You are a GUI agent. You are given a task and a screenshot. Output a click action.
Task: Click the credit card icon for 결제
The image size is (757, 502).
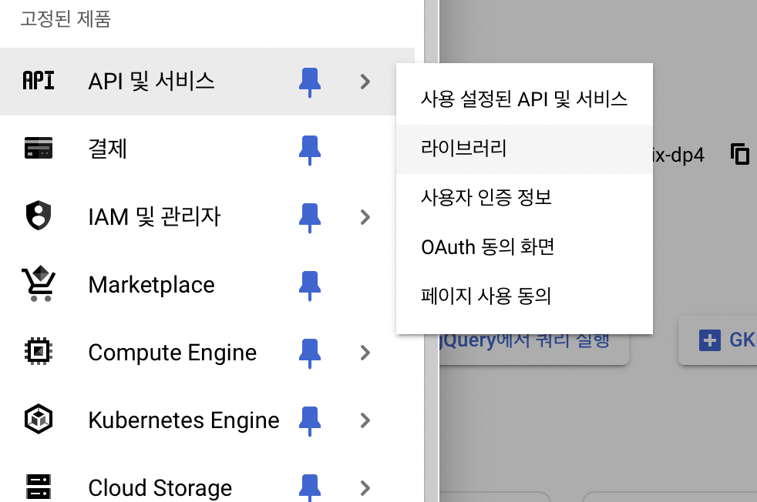coord(38,148)
